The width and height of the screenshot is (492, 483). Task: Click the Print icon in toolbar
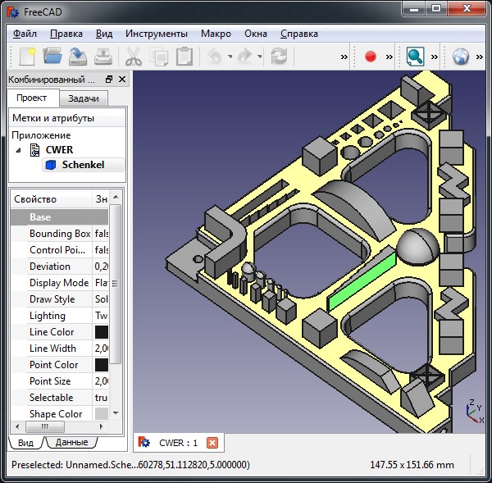click(103, 57)
